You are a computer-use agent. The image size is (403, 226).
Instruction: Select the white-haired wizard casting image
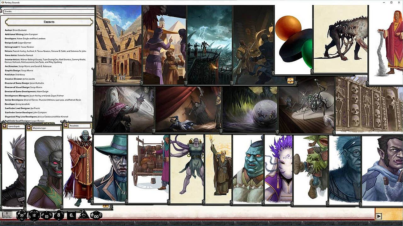click(124, 110)
